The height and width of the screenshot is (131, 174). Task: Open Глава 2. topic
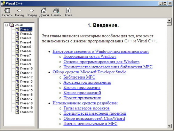[26, 34]
